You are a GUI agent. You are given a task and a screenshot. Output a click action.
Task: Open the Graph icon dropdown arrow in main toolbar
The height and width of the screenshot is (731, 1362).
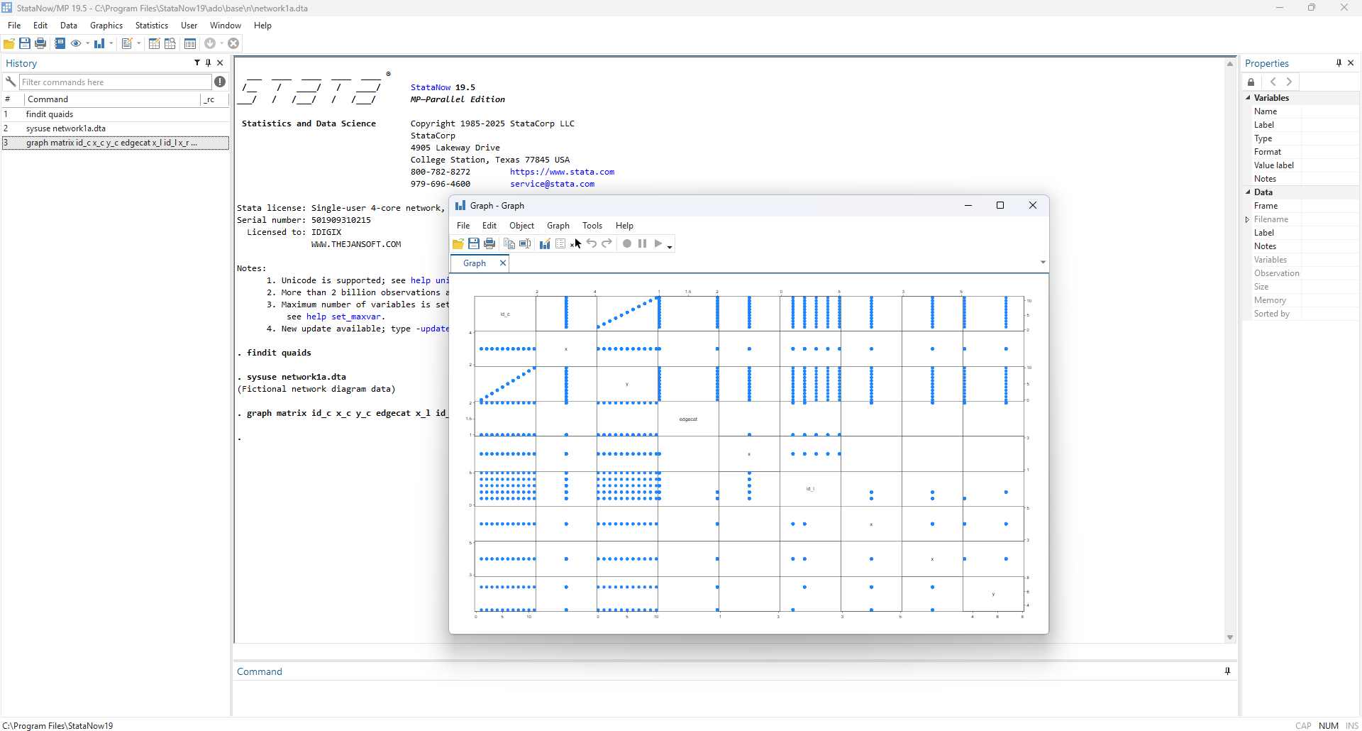pos(111,44)
